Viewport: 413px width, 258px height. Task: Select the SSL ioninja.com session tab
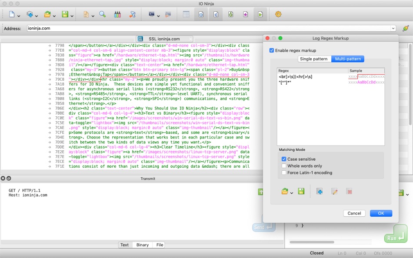164,39
